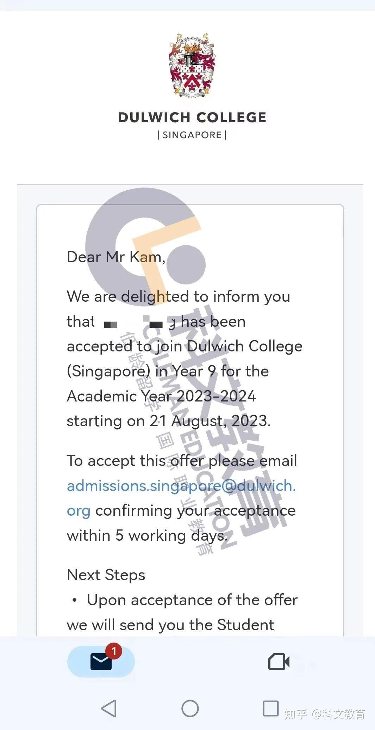The width and height of the screenshot is (375, 730).
Task: Tap the "Dear Mr Kam," greeting line
Action: [116, 257]
